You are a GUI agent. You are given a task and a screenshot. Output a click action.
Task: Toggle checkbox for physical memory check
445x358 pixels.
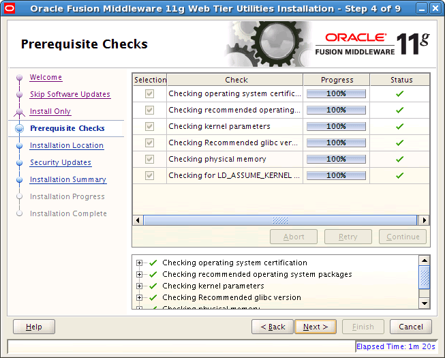(149, 159)
